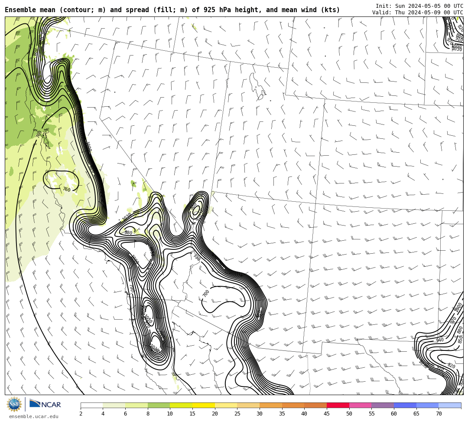Pick the pale yellow 20–25 m swatch
This screenshot has width=468, height=422.
(x=226, y=405)
